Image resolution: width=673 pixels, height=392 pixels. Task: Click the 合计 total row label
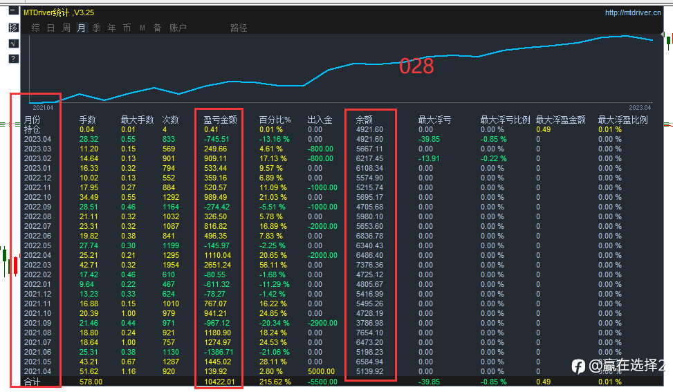[x=33, y=381]
